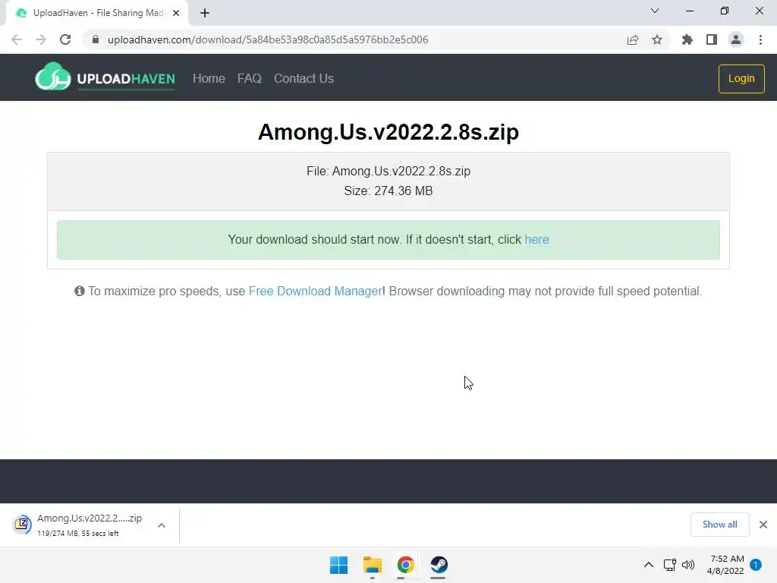This screenshot has width=777, height=583.
Task: Close the UploadHaven tab
Action: [176, 13]
